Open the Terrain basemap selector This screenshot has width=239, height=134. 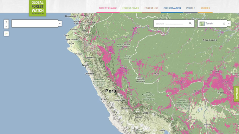tap(212, 24)
